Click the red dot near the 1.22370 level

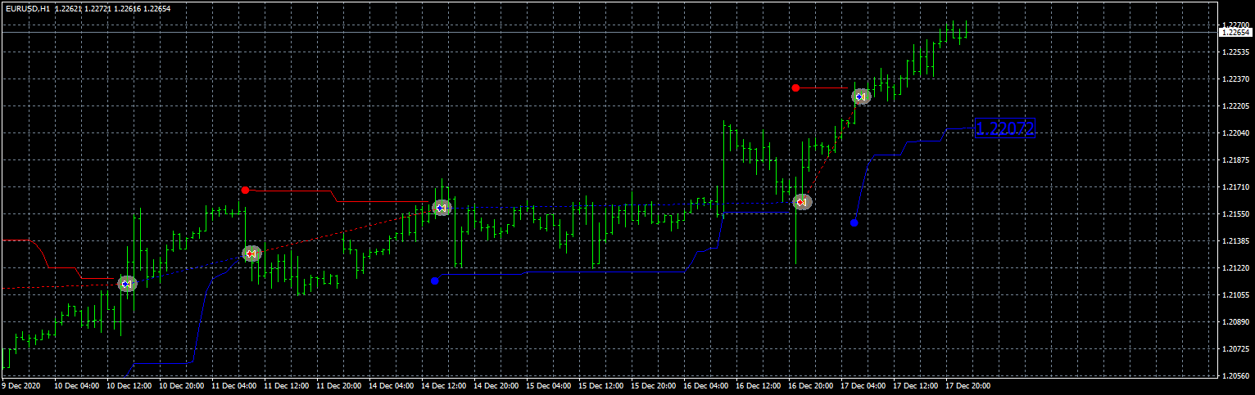[x=795, y=88]
